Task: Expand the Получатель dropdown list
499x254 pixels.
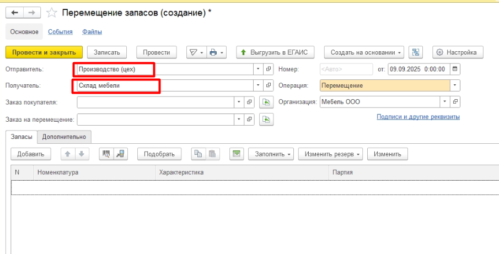Action: pyautogui.click(x=259, y=85)
